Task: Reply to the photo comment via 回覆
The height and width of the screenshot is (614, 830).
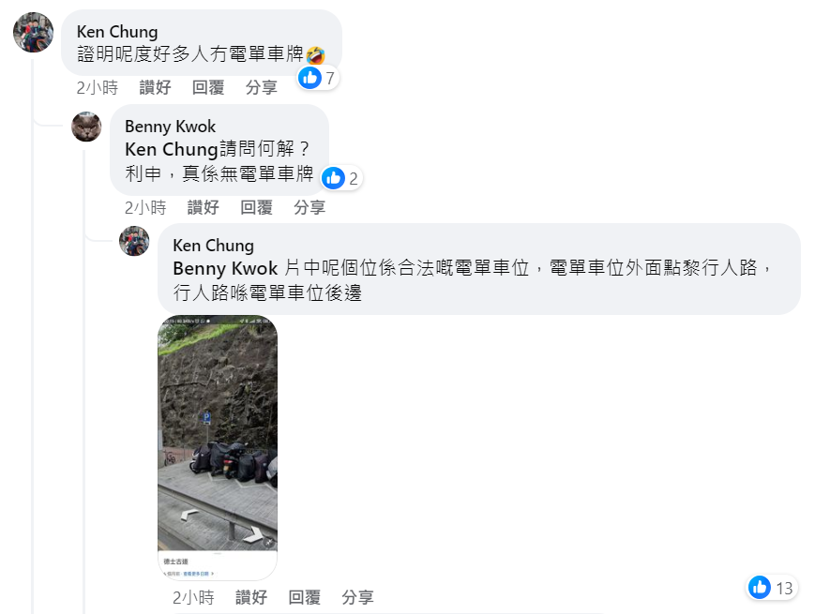Action: (x=305, y=597)
